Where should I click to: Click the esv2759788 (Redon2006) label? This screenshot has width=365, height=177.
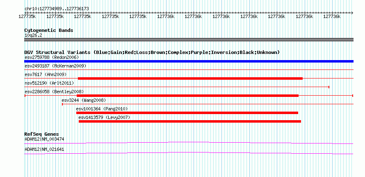(52, 57)
